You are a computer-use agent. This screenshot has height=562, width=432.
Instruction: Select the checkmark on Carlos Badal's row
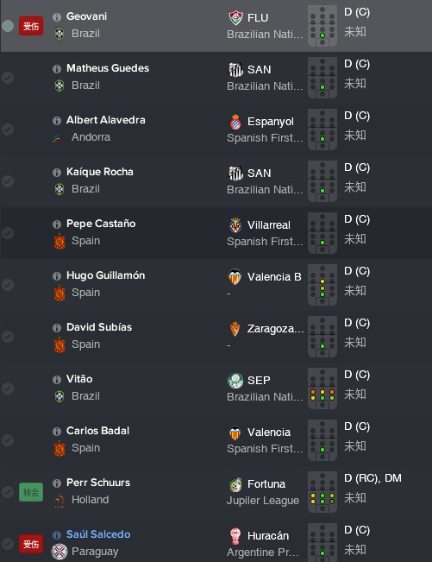(x=8, y=440)
